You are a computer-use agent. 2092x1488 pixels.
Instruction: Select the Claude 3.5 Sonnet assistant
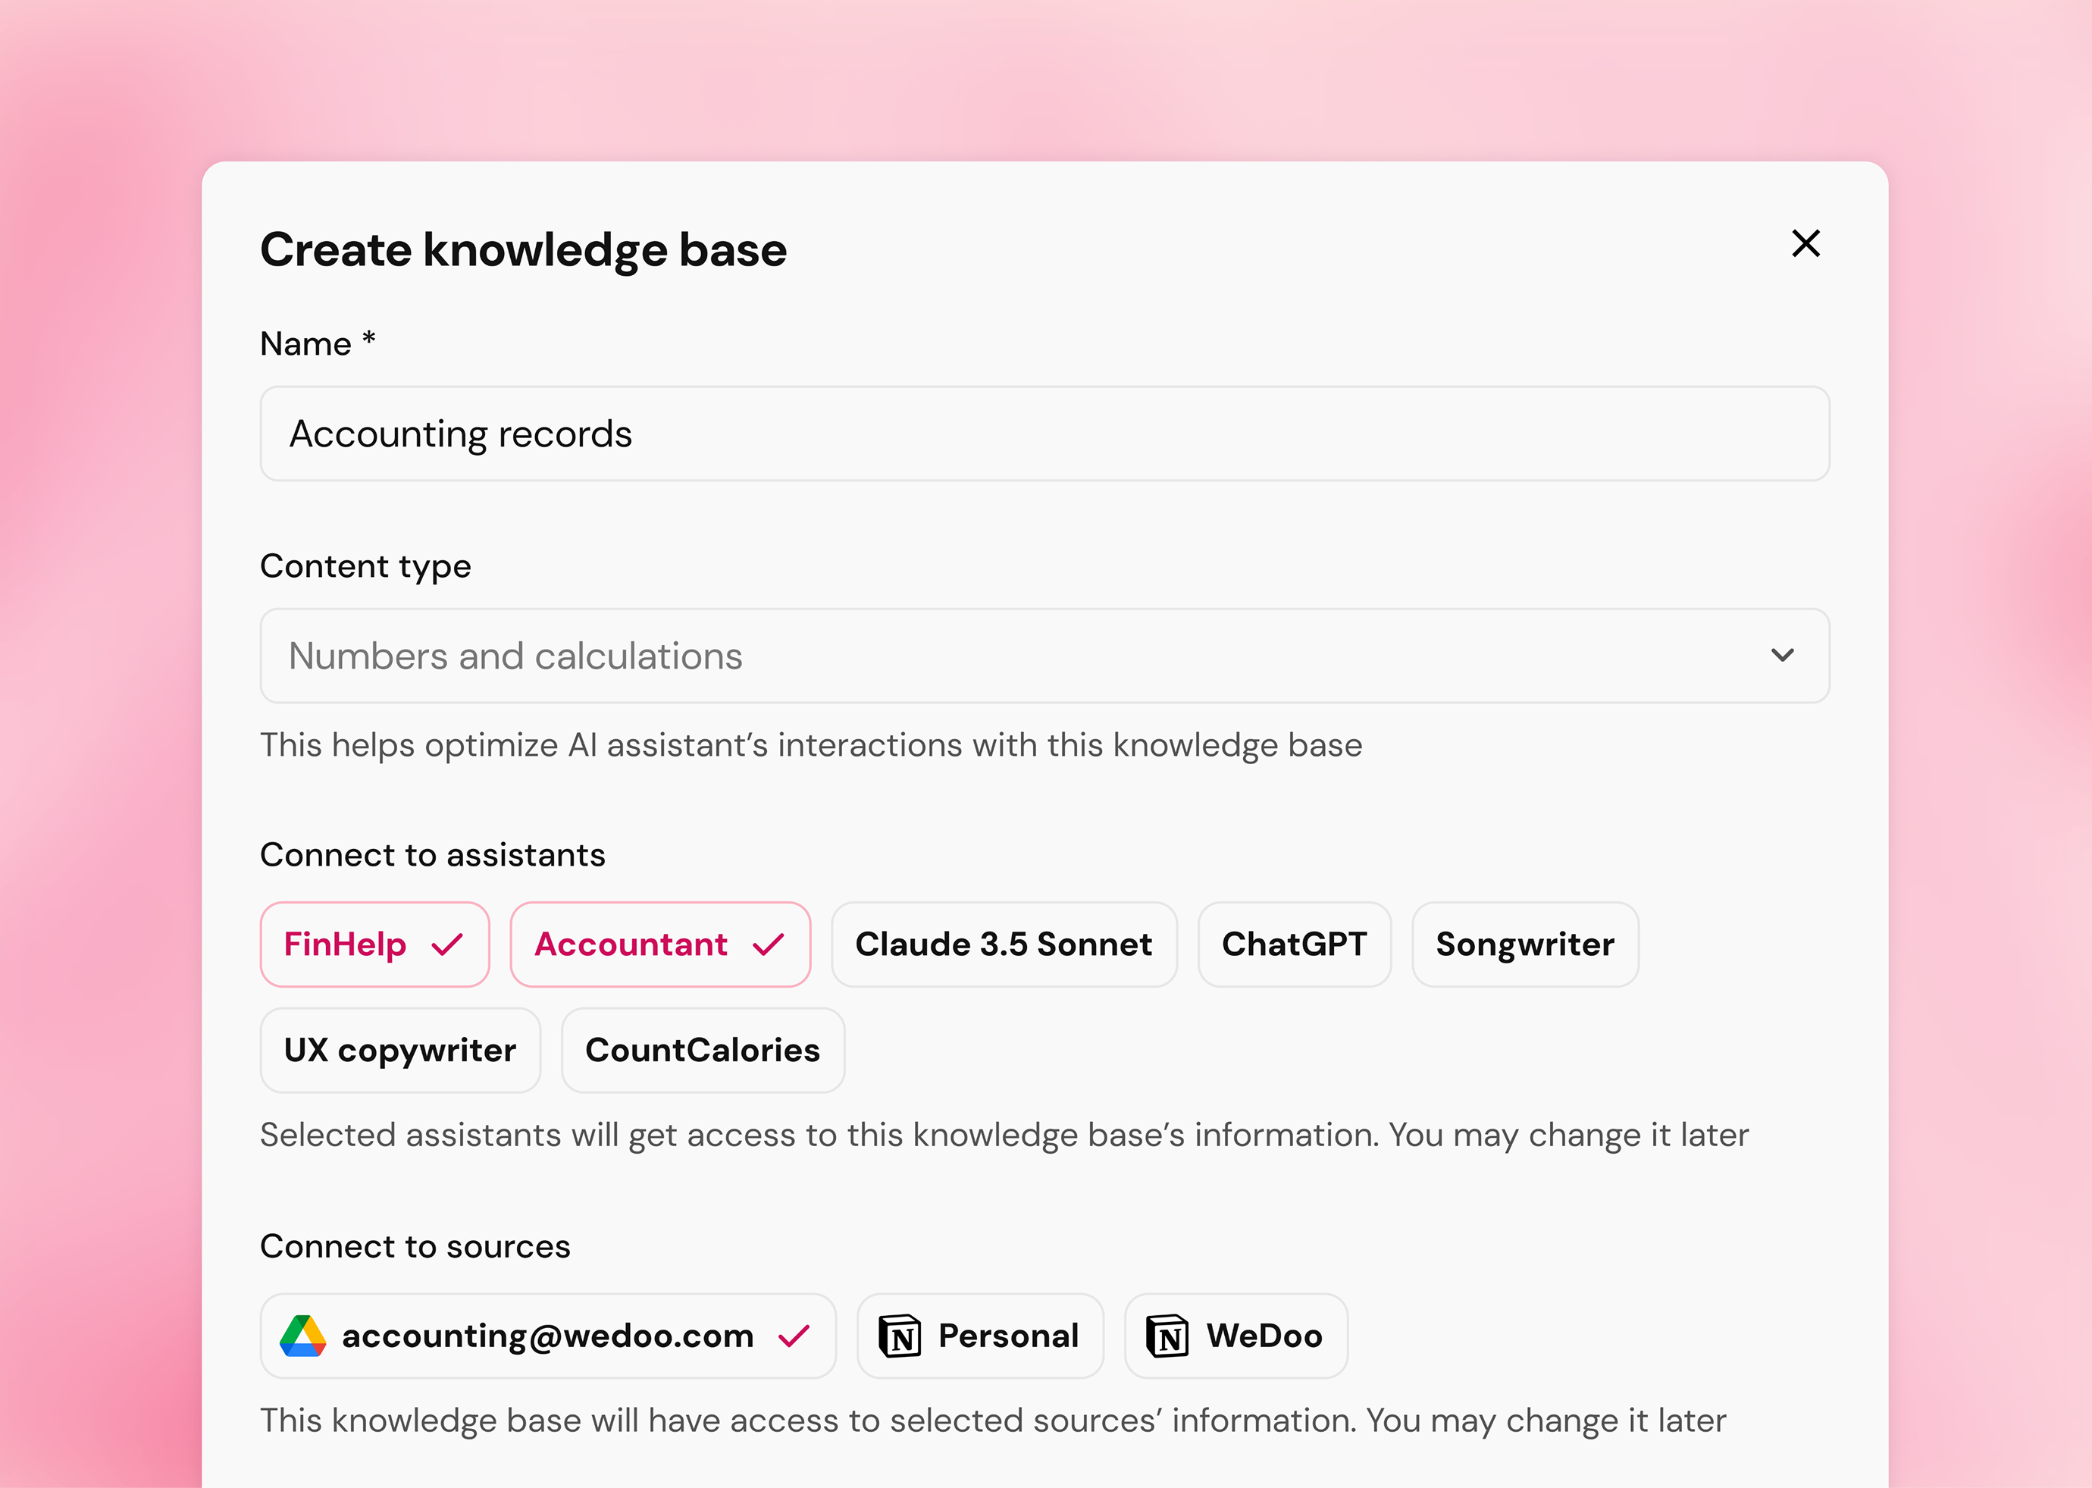coord(1004,944)
